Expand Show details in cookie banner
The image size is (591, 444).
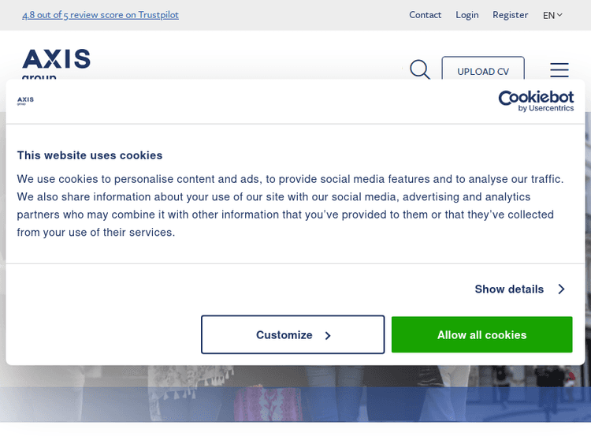tap(509, 289)
